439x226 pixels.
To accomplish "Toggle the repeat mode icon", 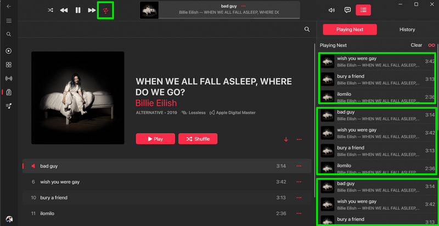I will (105, 10).
